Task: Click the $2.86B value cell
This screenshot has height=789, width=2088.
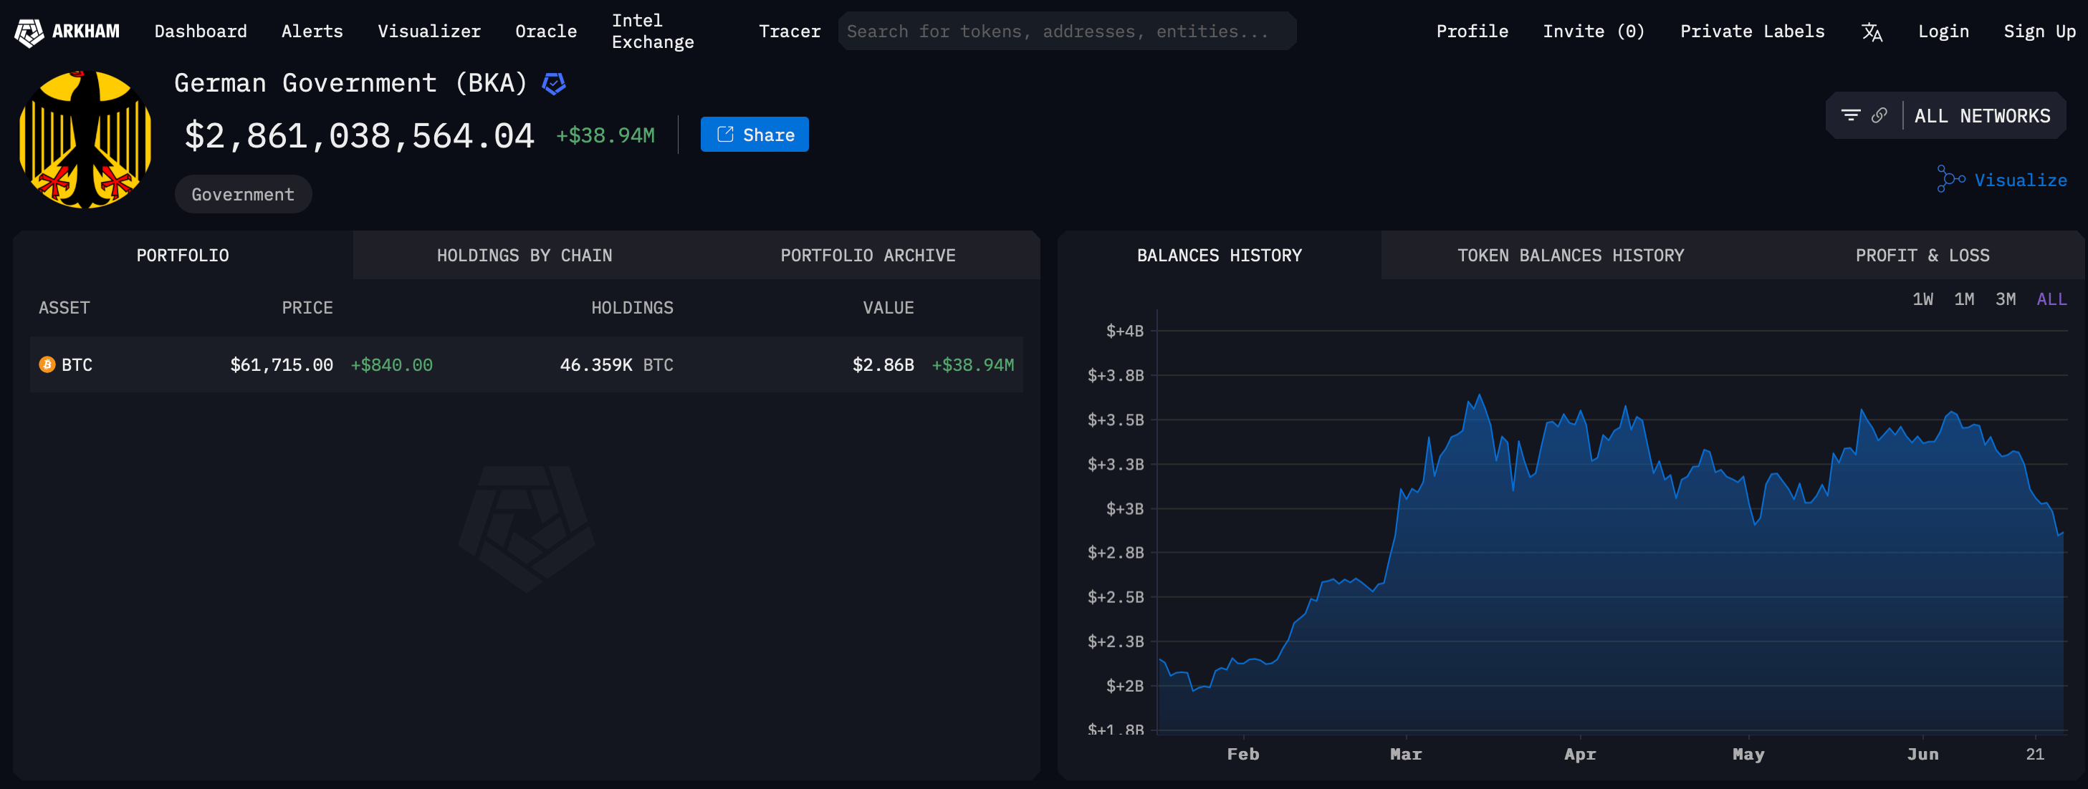Action: coord(883,364)
